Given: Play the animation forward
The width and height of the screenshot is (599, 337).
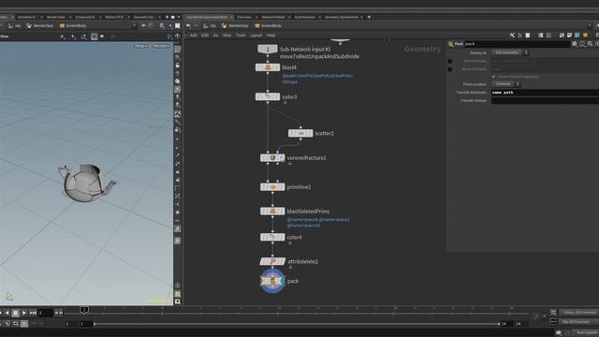Looking at the screenshot, I should click(x=24, y=313).
